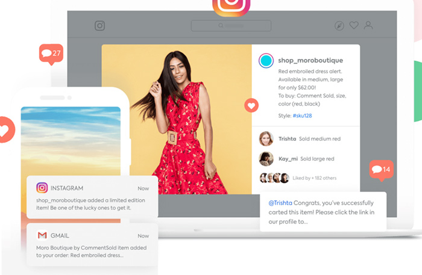This screenshot has width=422, height=275.
Task: Click the 'Sold large red' comment text
Action: [317, 159]
